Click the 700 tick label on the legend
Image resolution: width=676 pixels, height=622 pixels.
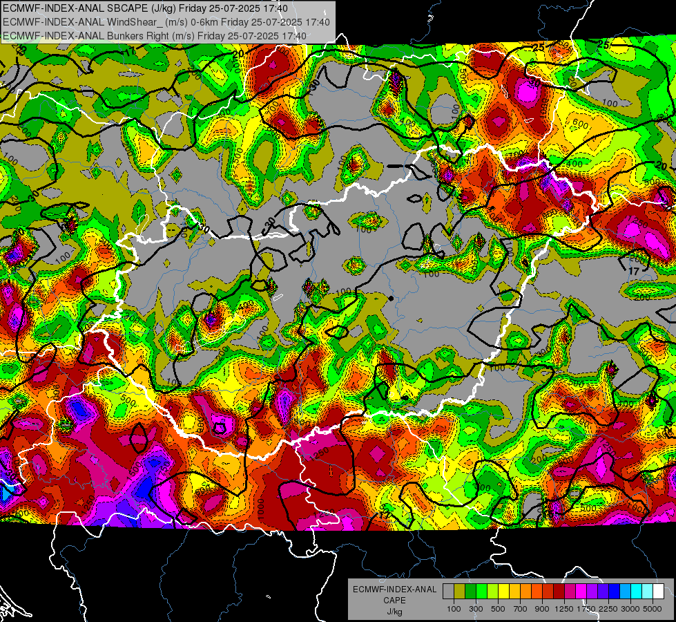[521, 609]
